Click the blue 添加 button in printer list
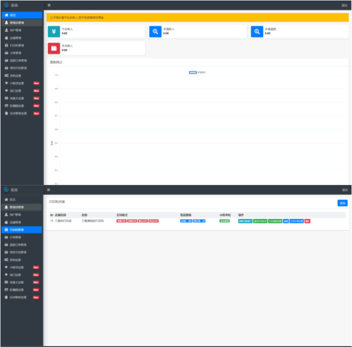Screen dimensions: 352x347 [342, 203]
